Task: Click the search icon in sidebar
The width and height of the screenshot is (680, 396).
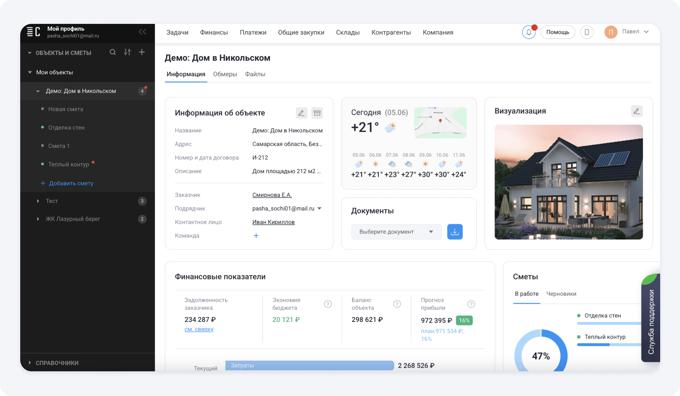Action: tap(113, 52)
